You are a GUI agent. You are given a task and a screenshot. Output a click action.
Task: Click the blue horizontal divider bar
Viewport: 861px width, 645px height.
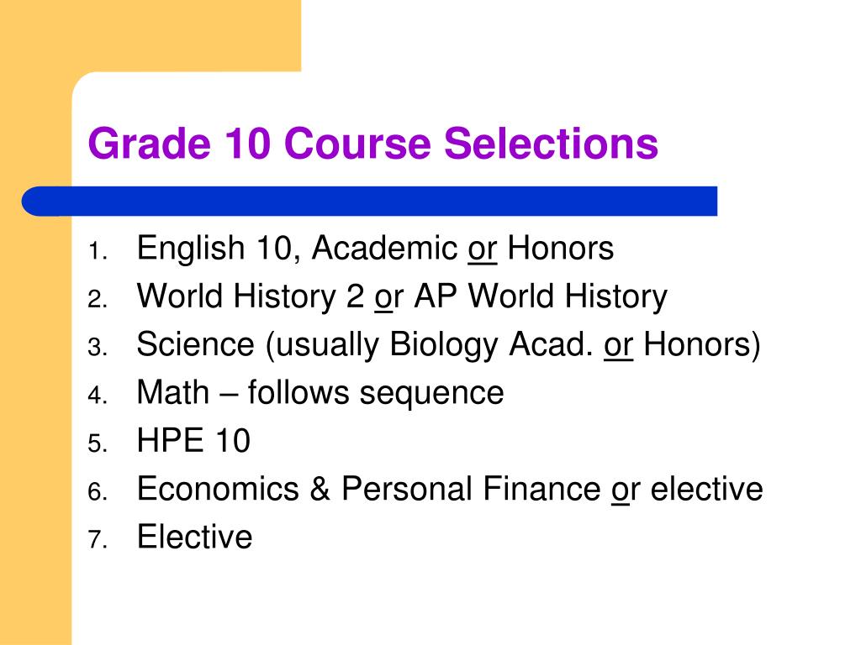coord(370,201)
